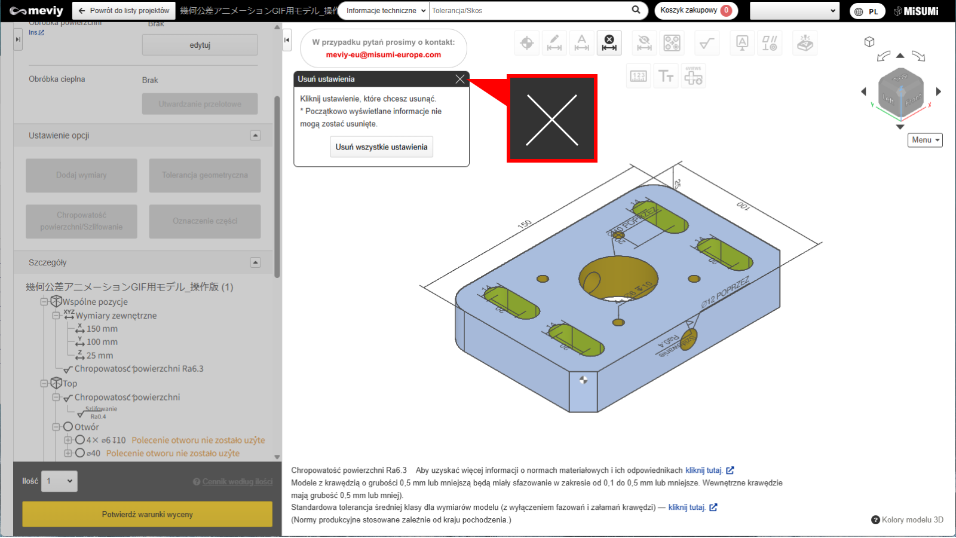Click the crosshair origin icon in toolbar
This screenshot has height=538, width=956.
(526, 43)
